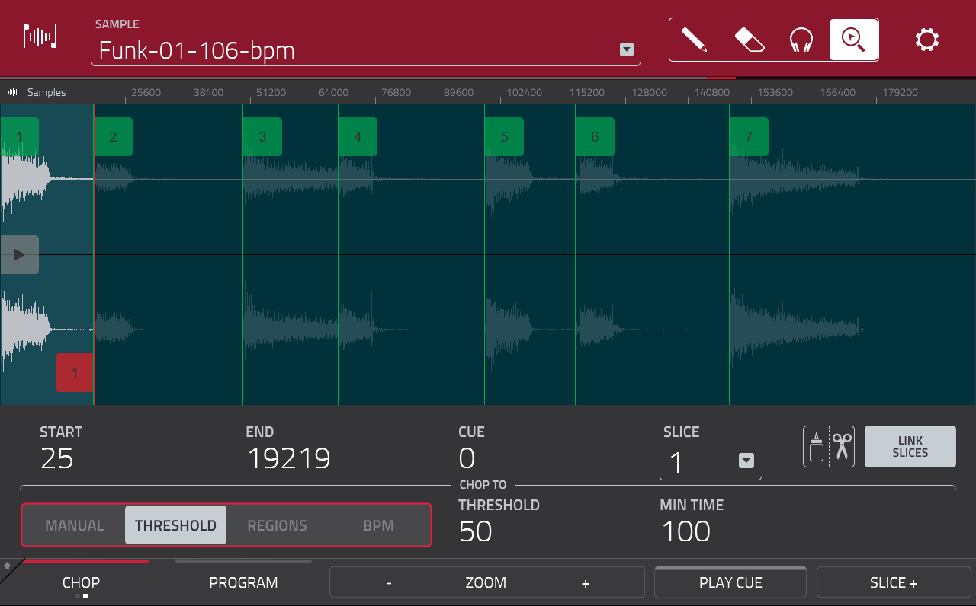
Task: Open the settings gear
Action: pos(927,40)
